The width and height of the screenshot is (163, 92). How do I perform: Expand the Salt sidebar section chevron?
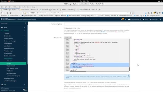24,85
